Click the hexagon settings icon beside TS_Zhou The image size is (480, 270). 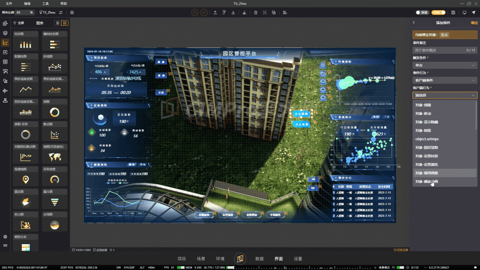(72, 12)
